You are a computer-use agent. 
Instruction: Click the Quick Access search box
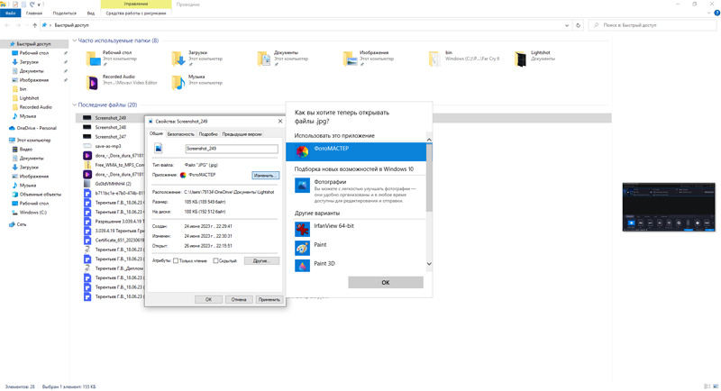[x=652, y=25]
